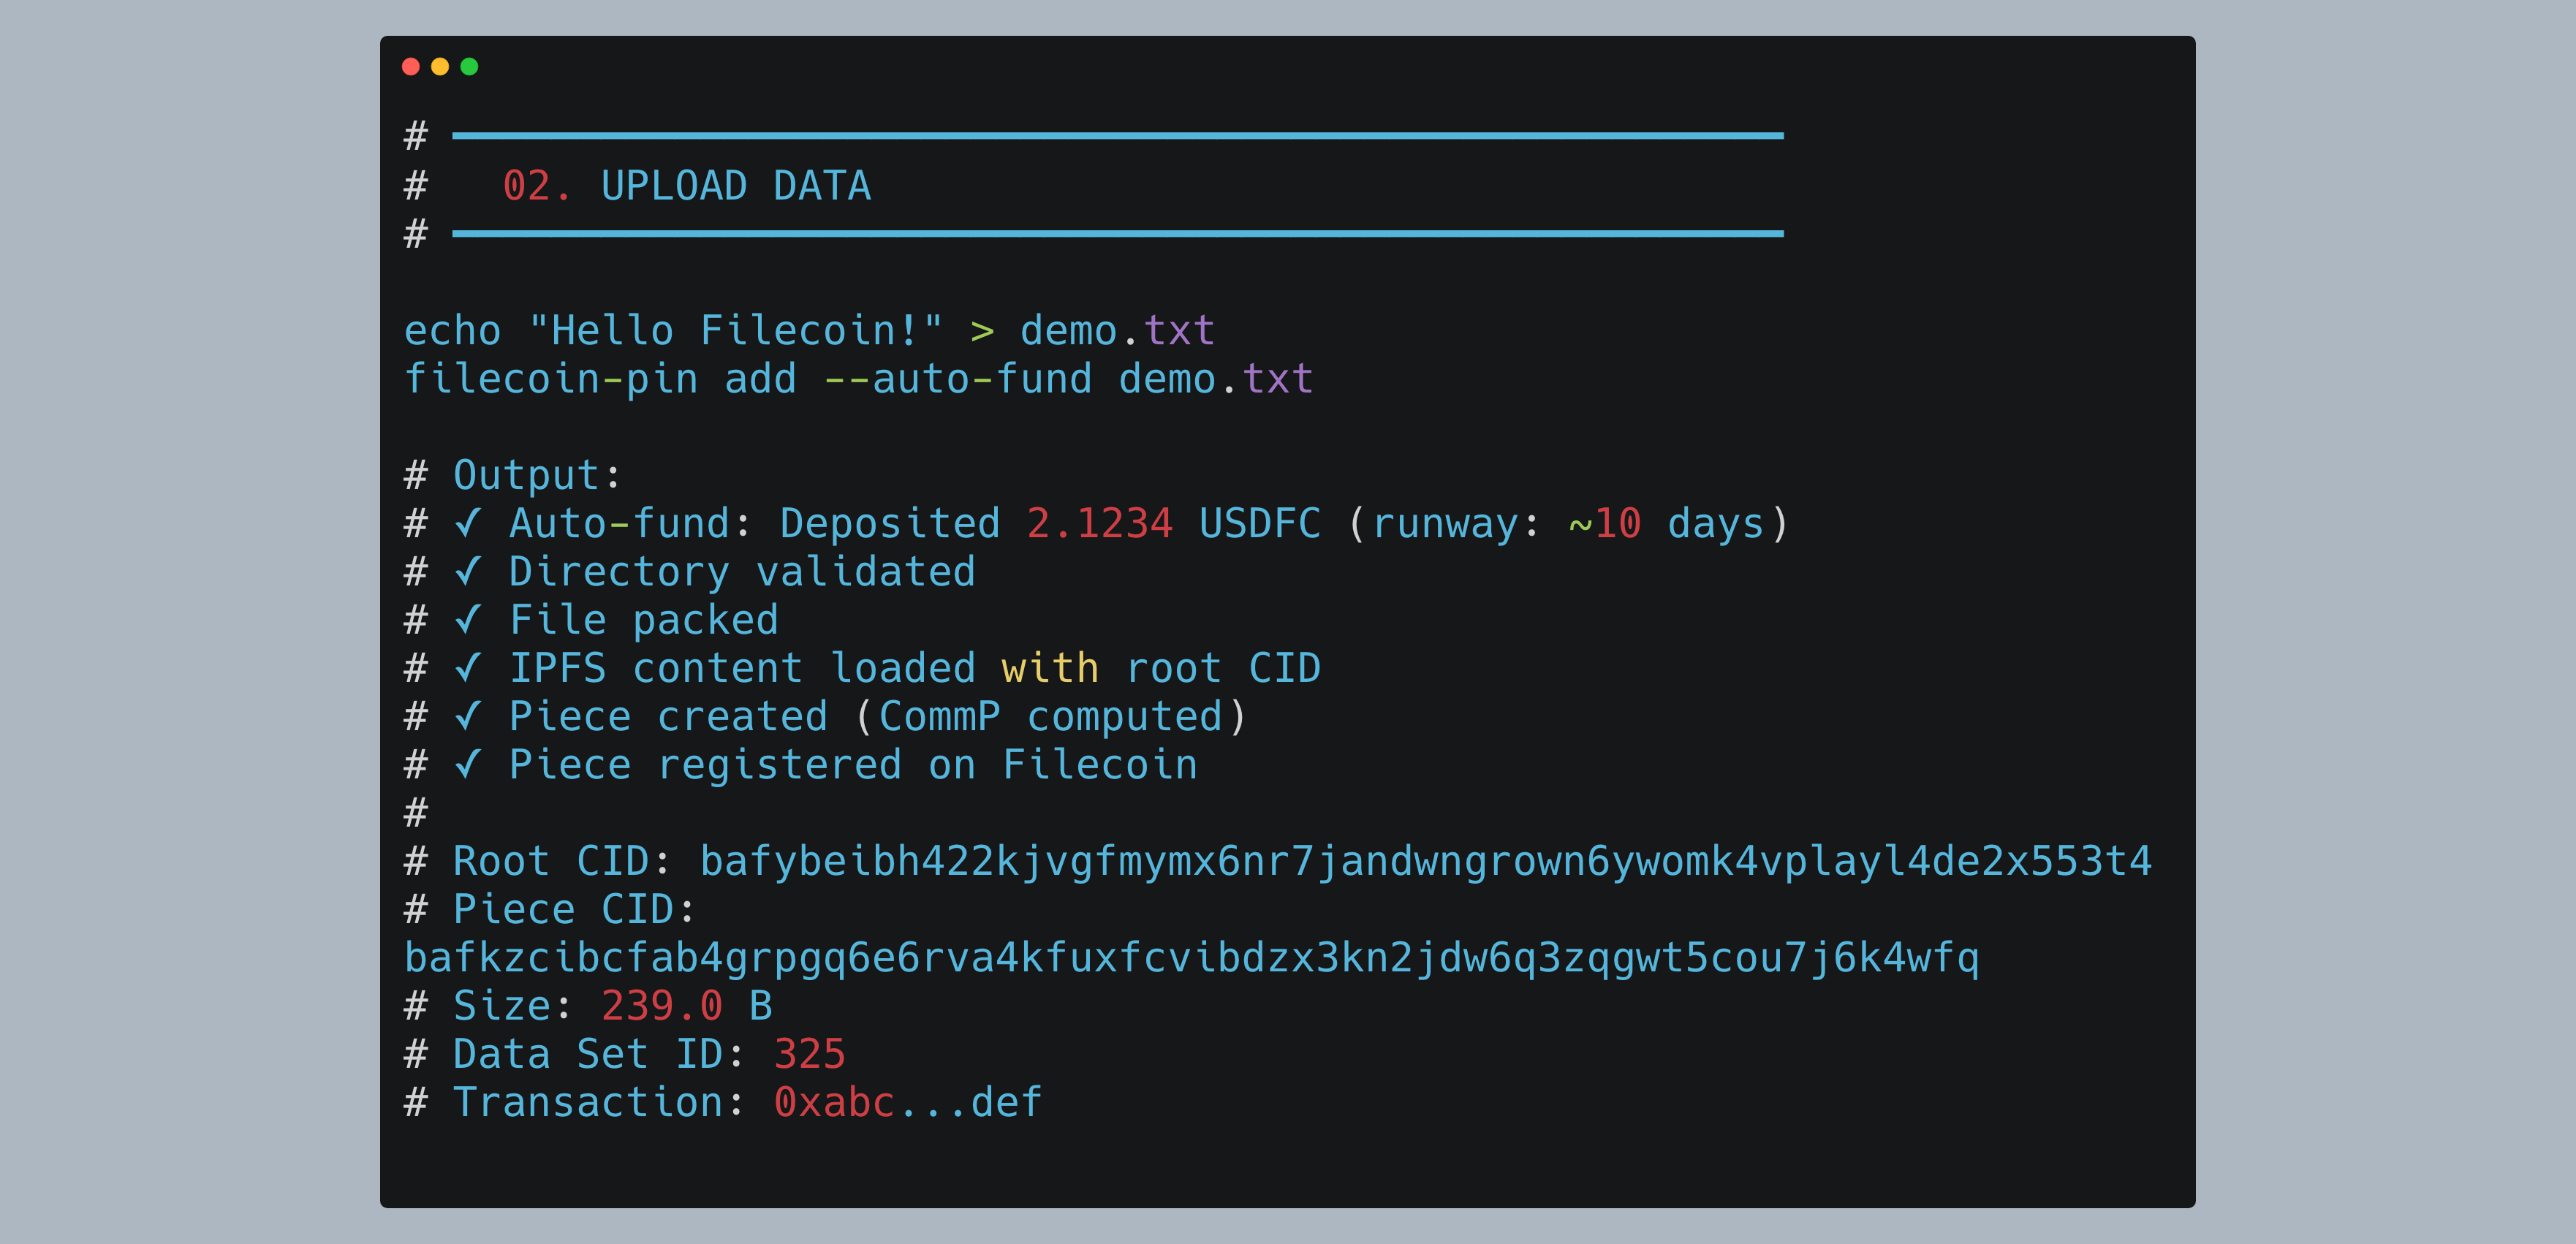The width and height of the screenshot is (2576, 1244).
Task: Click the transaction hash 0xabc...def
Action: click(907, 1102)
